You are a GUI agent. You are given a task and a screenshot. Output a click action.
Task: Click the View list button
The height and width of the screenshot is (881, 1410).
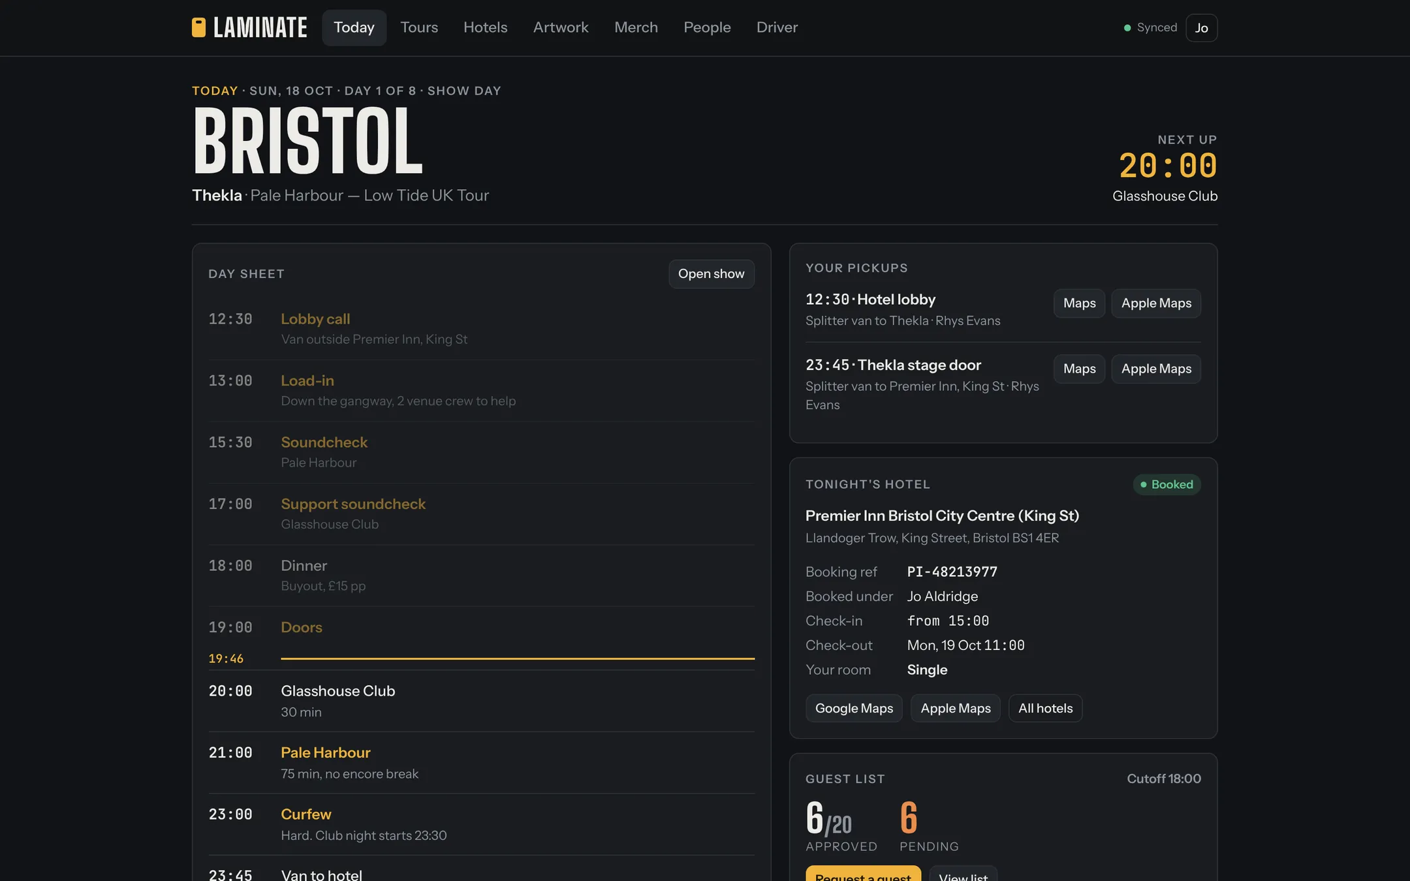[963, 874]
